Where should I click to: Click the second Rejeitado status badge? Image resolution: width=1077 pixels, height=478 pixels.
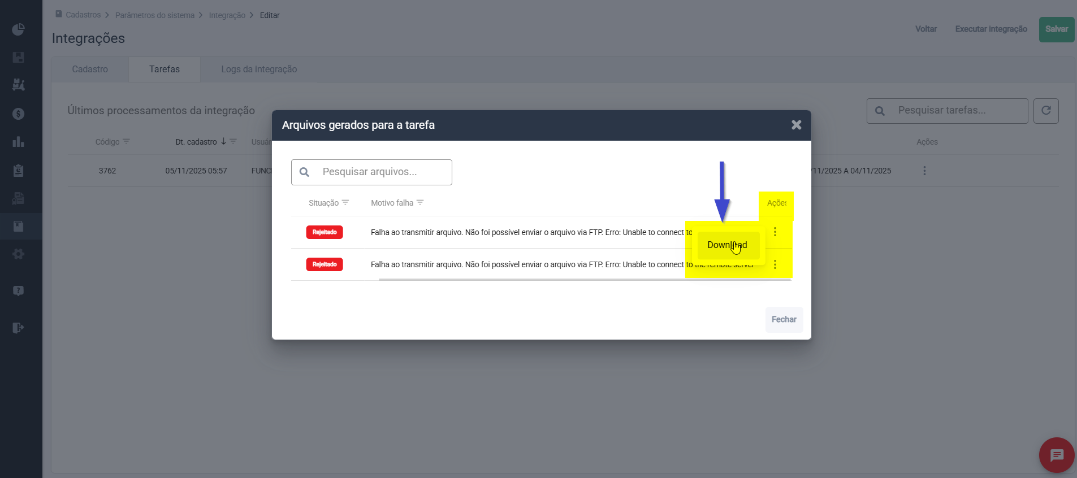[325, 264]
